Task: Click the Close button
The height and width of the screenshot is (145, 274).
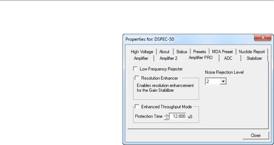Action: click(x=256, y=136)
